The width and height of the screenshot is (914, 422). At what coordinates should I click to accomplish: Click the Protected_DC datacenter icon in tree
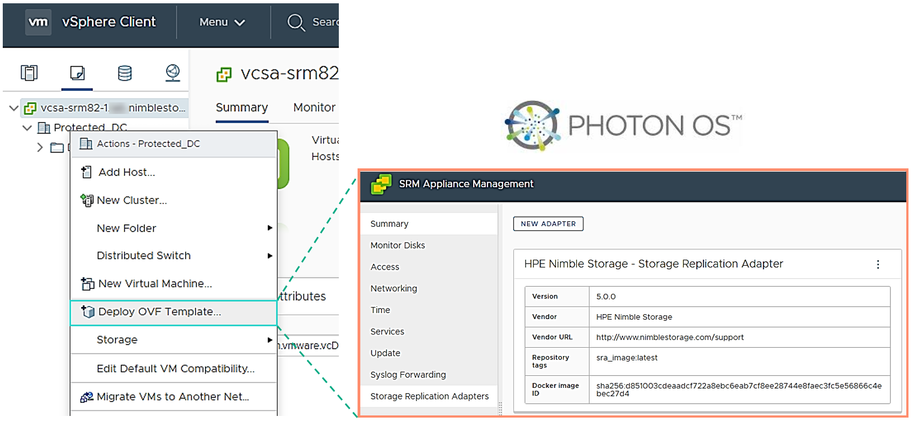point(44,128)
